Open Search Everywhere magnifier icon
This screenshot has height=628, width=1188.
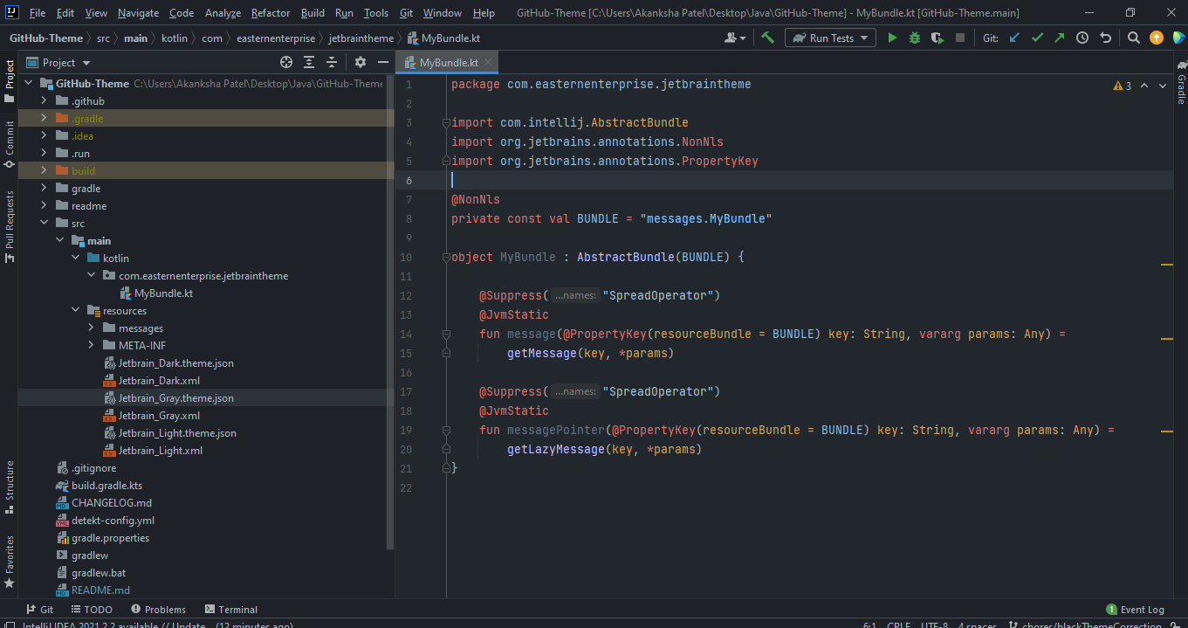click(x=1133, y=38)
